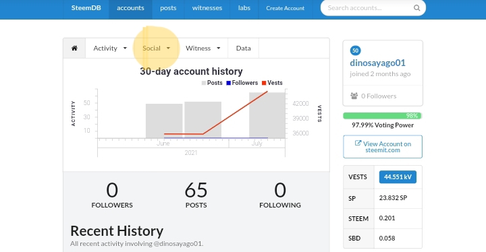Open the accounts menu item
Viewport: 486px width, 252px height.
click(130, 8)
